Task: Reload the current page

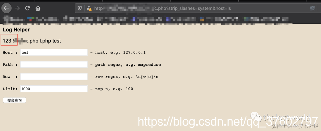Action: [28, 8]
